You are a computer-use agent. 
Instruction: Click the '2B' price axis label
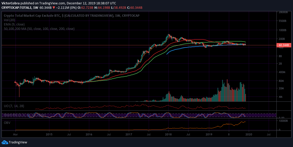280,64
